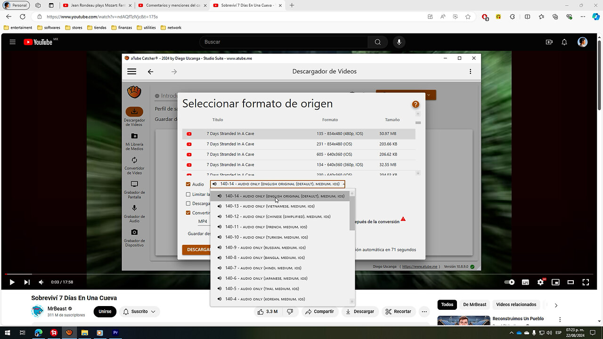Collapse the audio track combo box
Screen dimensions: 603x339
click(343, 184)
